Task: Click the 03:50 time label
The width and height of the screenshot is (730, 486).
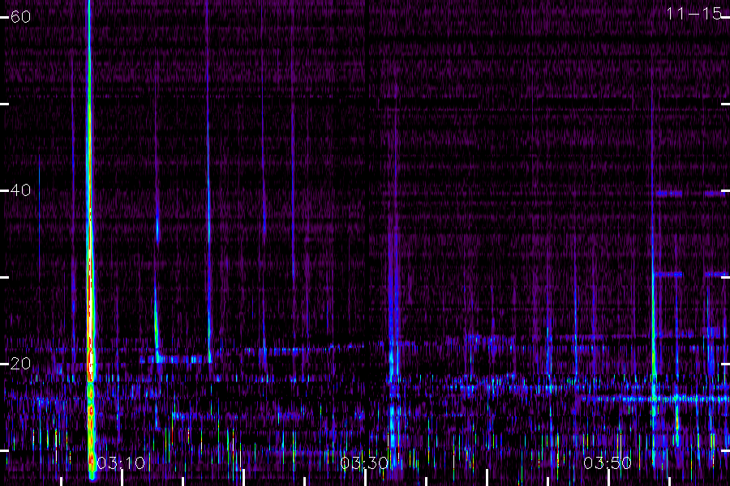Action: coord(608,463)
